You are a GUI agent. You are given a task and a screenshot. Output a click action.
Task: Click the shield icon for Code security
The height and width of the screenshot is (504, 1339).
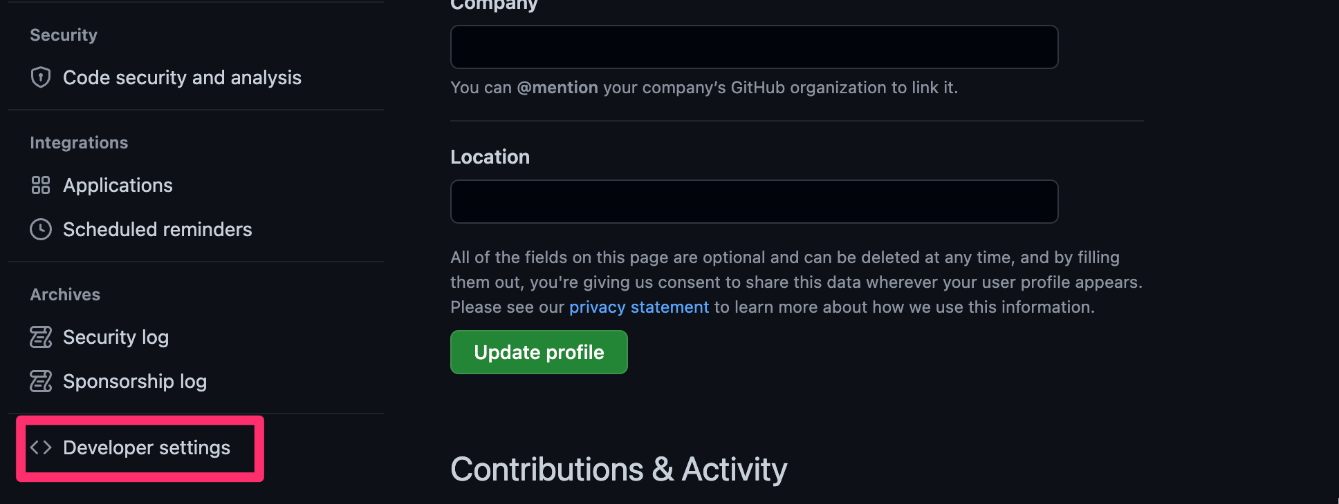click(41, 77)
